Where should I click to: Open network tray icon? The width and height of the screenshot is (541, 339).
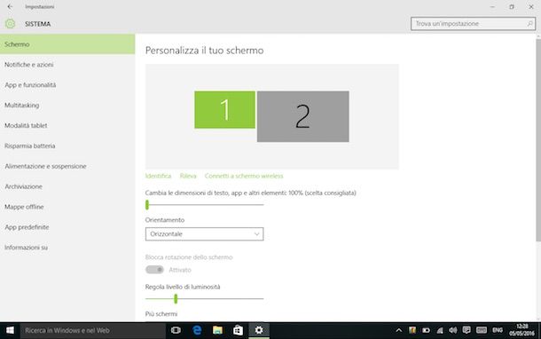tap(440, 330)
